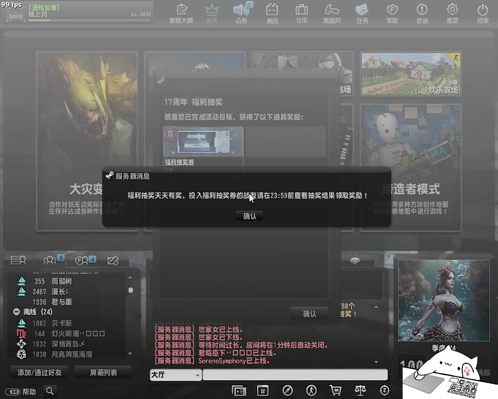This screenshot has width=498, height=399.
Task: Confirm the 服务器消息 dialog with 确认
Action: [x=249, y=216]
